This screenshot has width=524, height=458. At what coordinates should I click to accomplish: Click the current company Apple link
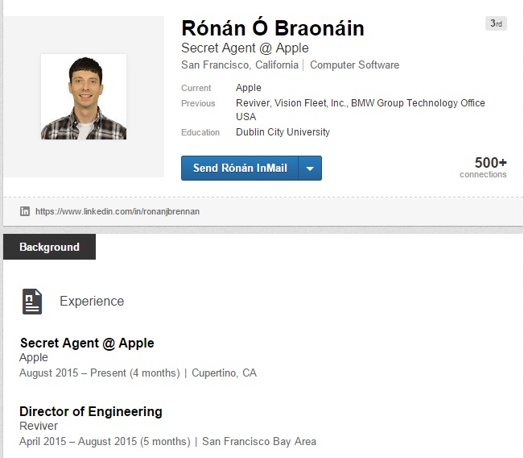(248, 88)
